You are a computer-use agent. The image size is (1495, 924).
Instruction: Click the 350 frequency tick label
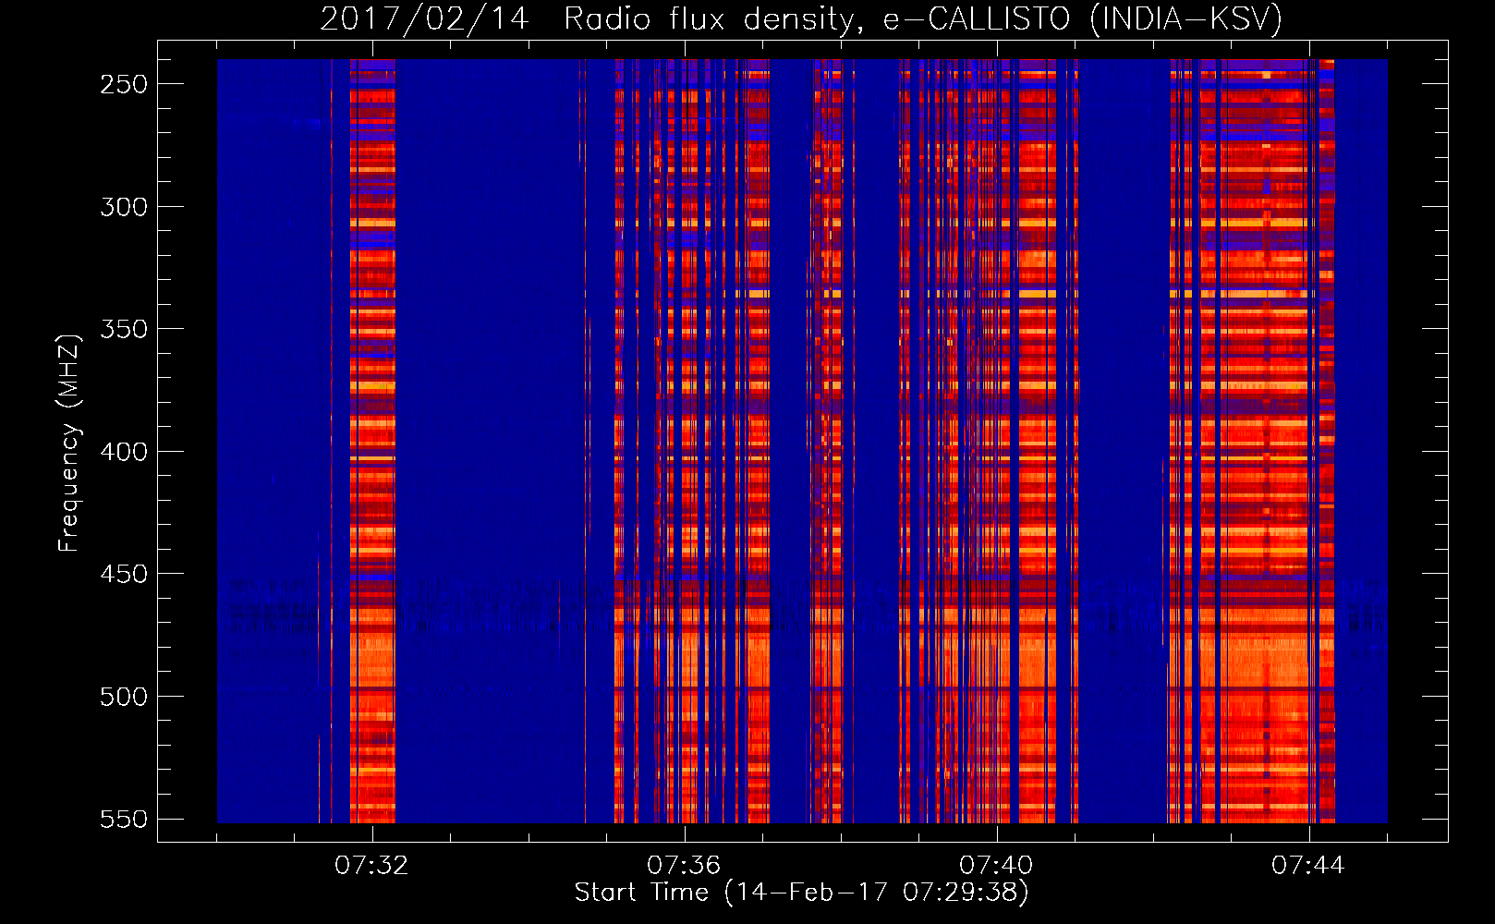click(124, 329)
